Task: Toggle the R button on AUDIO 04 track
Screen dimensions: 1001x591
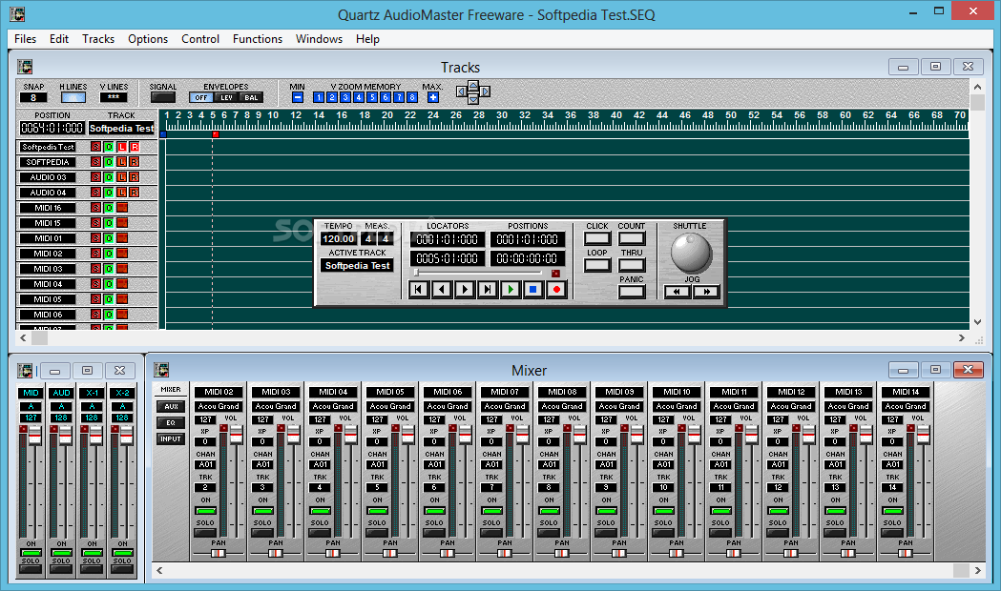Action: tap(134, 193)
